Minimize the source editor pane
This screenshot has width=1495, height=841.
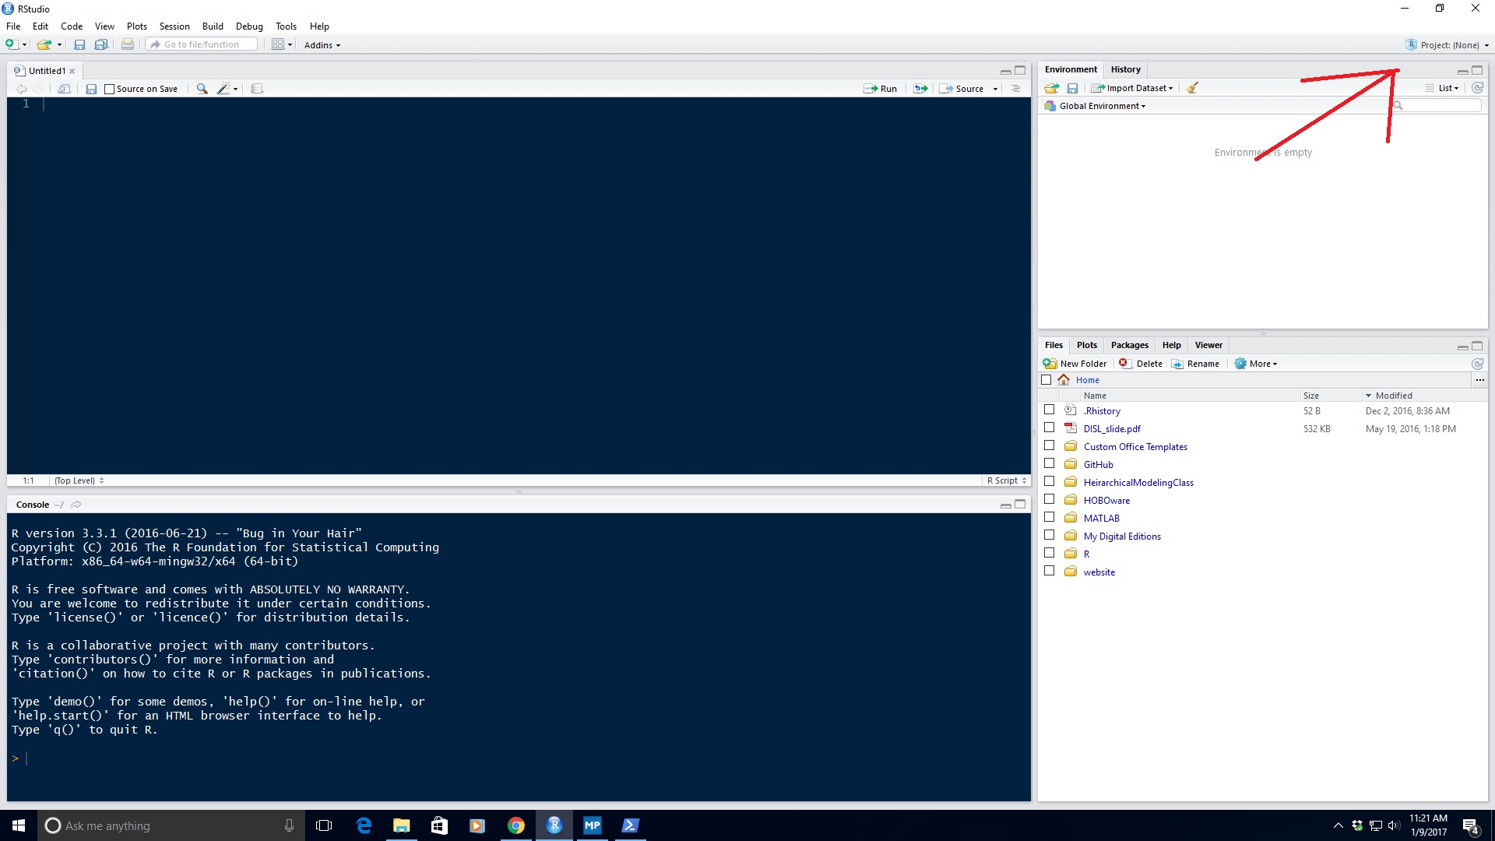pos(1005,71)
